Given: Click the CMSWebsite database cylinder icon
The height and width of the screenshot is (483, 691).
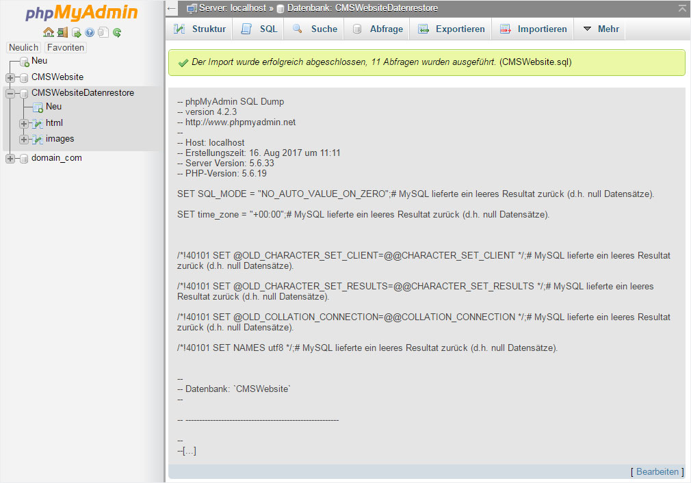Looking at the screenshot, I should [x=24, y=78].
